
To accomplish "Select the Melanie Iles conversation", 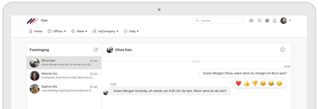I will [x=64, y=76].
